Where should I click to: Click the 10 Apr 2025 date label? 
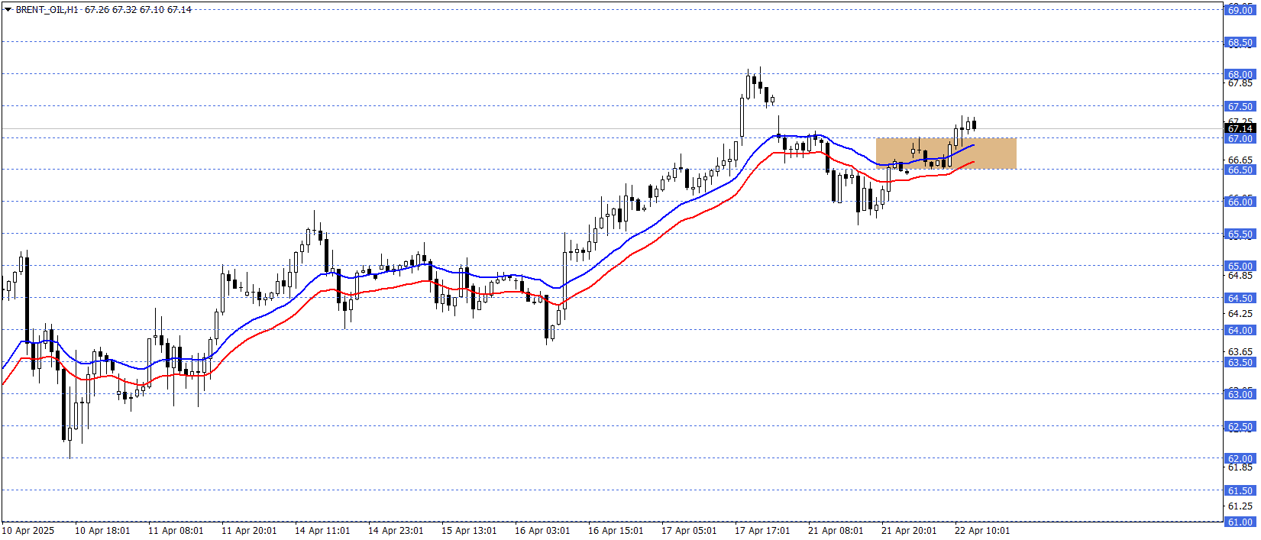[x=28, y=530]
